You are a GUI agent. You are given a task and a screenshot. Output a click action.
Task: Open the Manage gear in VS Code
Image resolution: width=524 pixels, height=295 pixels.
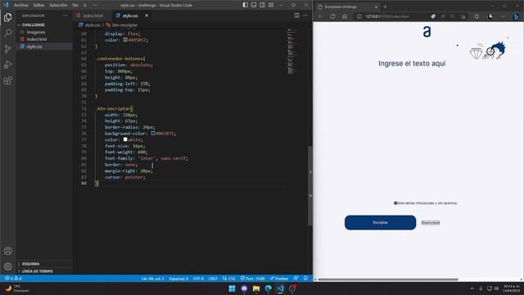tap(7, 266)
